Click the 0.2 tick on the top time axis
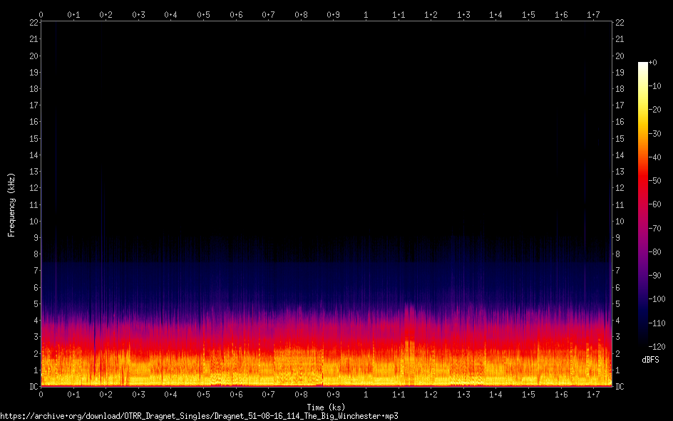 pos(106,14)
